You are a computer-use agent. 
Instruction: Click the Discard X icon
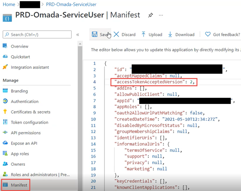coord(116,34)
